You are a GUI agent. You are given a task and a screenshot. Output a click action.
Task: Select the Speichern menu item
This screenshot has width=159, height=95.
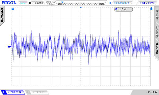click(x=157, y=32)
